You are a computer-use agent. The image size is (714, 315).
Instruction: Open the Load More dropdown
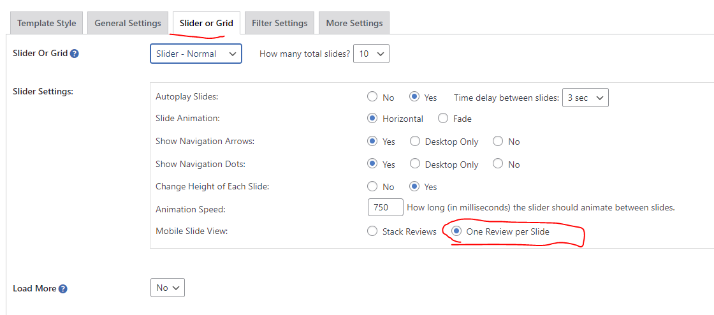click(168, 288)
